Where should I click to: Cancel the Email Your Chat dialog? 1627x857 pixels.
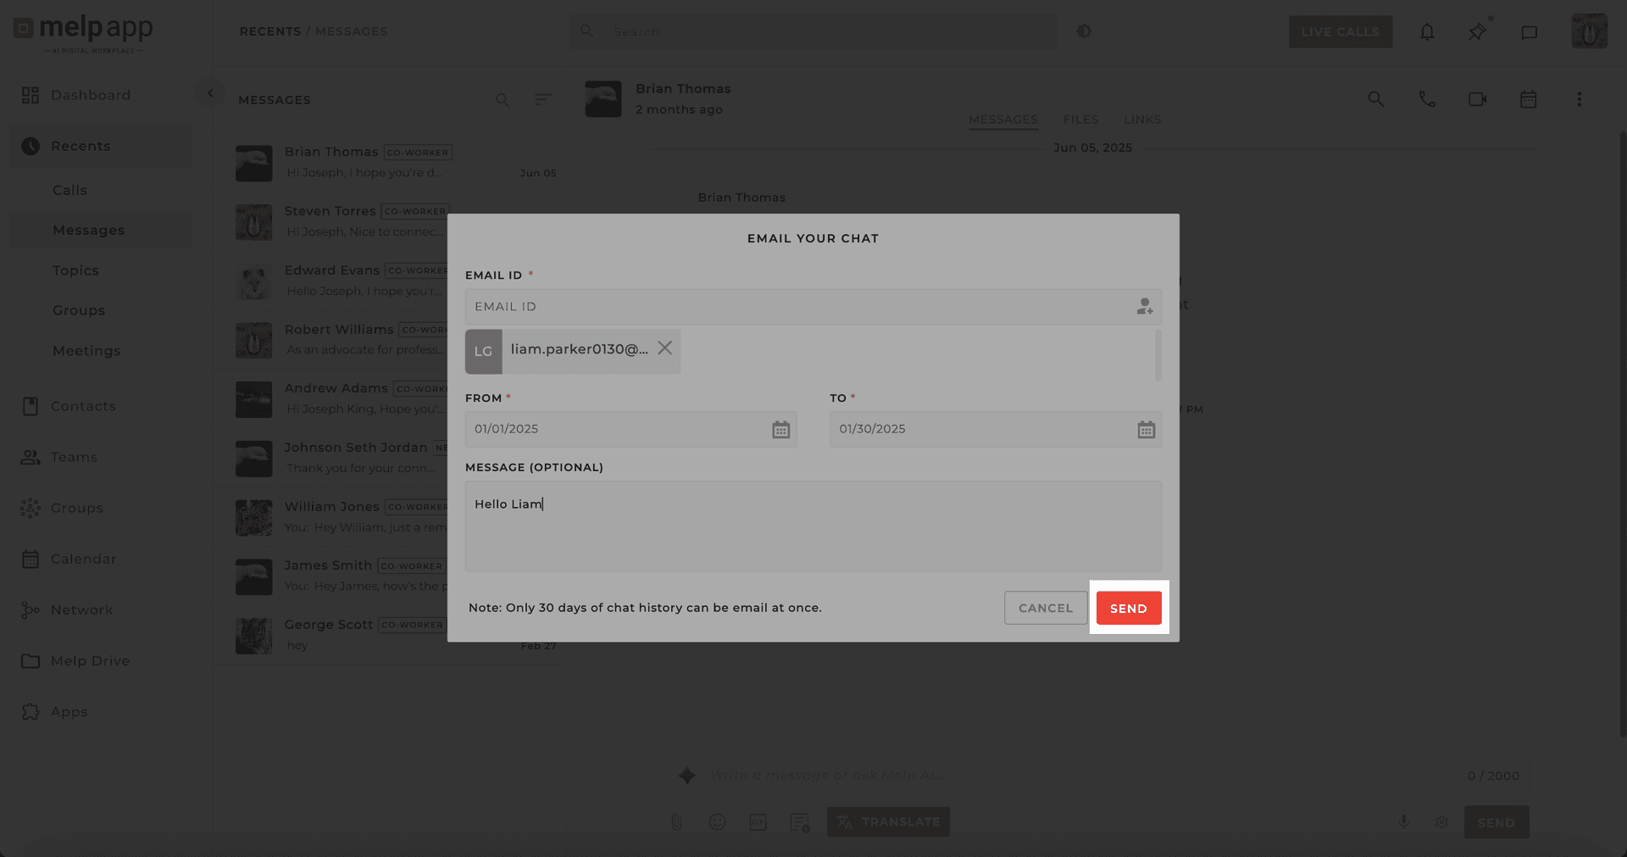coord(1046,608)
